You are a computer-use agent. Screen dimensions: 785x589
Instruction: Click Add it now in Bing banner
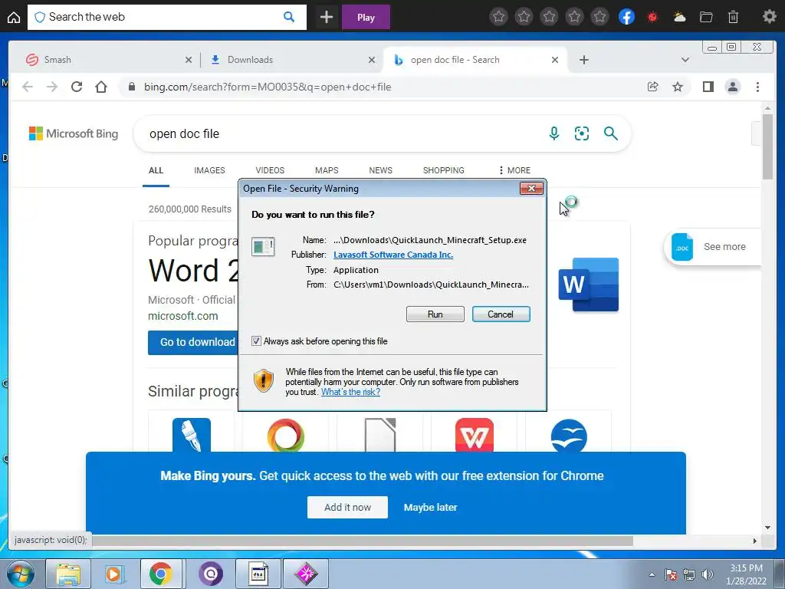[x=347, y=508]
